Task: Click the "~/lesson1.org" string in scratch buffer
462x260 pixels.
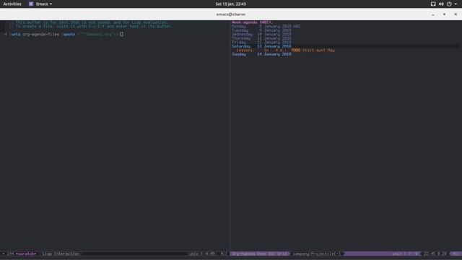Action: pyautogui.click(x=97, y=34)
